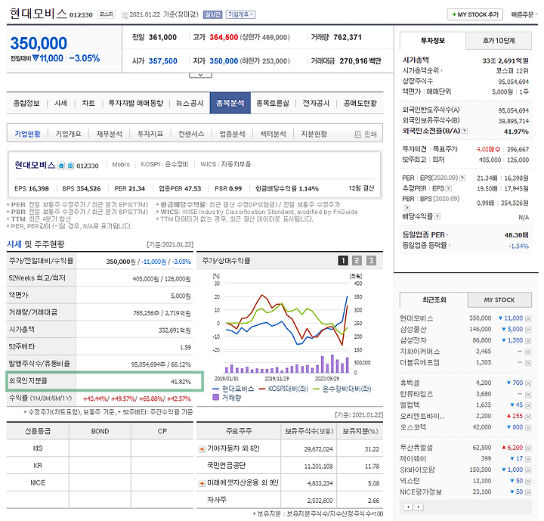Open 넥스턴 stock link
Image resolution: width=544 pixels, height=521 pixels.
click(x=410, y=481)
